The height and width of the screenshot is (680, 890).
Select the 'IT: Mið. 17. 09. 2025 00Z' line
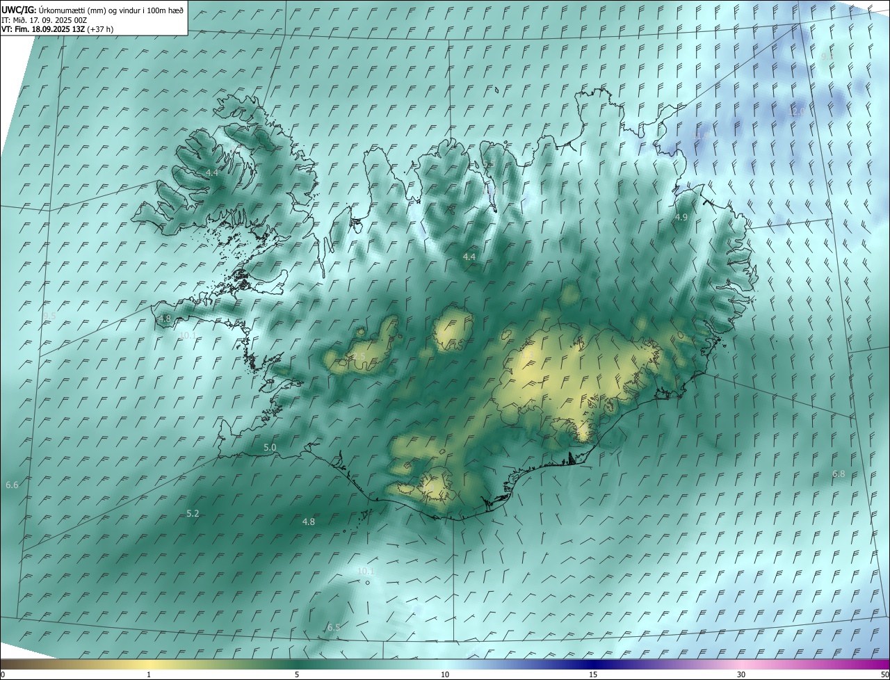click(x=44, y=19)
